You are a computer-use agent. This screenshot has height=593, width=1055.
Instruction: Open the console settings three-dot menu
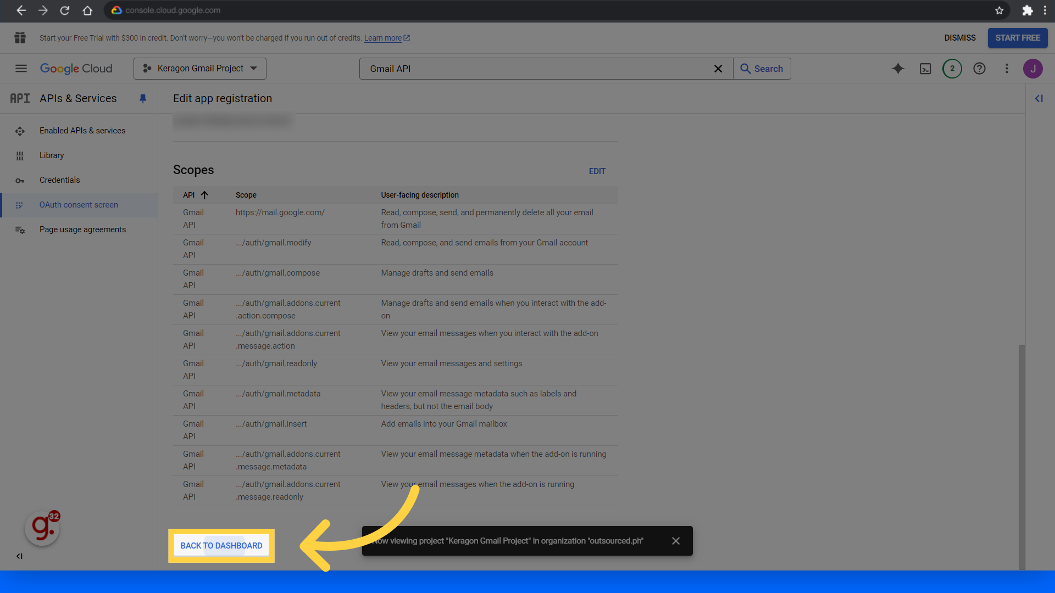click(x=1007, y=69)
